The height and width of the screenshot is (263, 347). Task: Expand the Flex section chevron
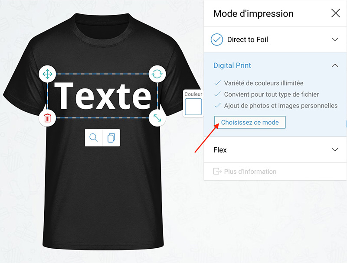click(335, 150)
